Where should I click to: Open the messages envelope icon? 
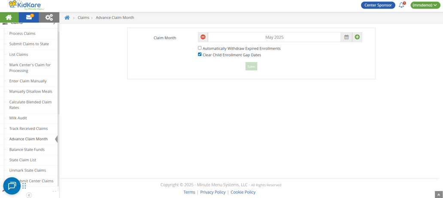point(29,17)
